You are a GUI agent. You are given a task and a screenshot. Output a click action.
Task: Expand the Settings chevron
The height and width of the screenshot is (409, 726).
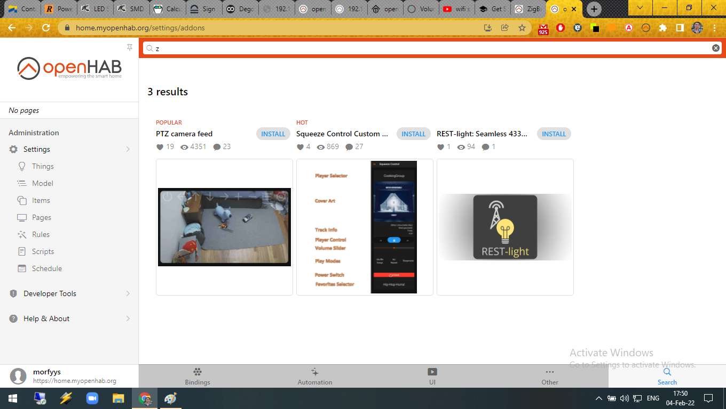coord(128,149)
